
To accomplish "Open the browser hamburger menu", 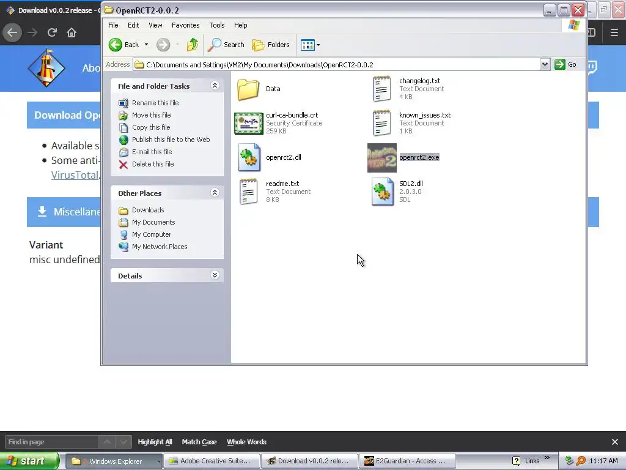I will pos(614,32).
